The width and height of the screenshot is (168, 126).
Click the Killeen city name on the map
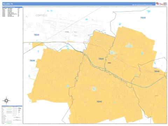(109, 63)
